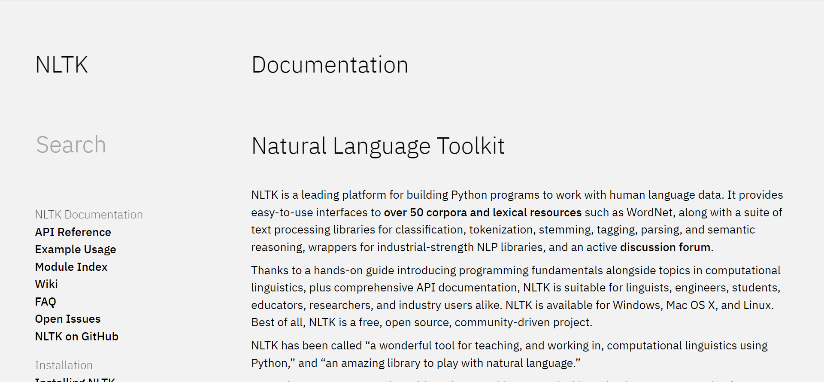Open the discussion forum link
This screenshot has height=382, width=824.
click(665, 247)
